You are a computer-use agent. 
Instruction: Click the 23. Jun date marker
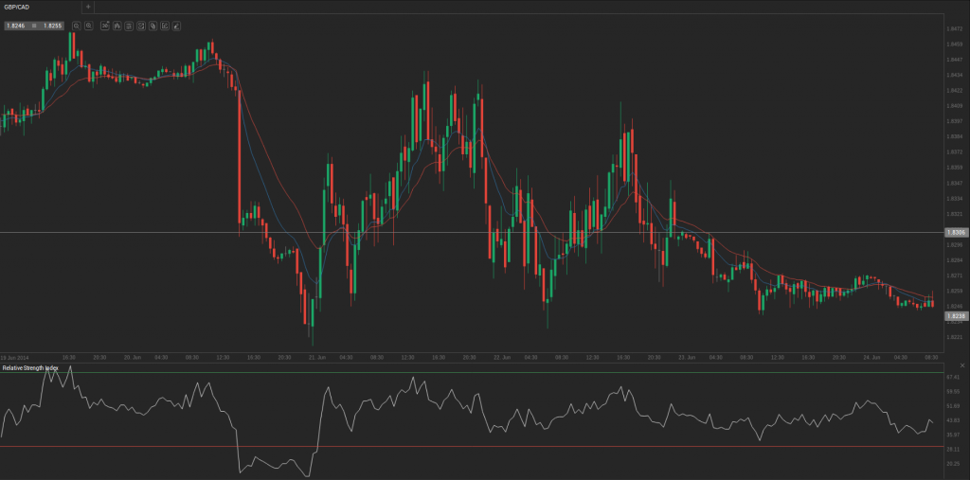pyautogui.click(x=688, y=357)
